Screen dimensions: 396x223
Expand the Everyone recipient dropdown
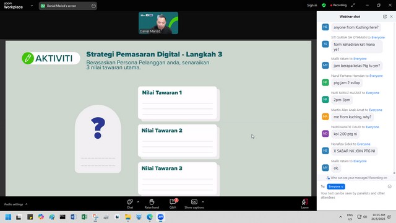(336, 186)
